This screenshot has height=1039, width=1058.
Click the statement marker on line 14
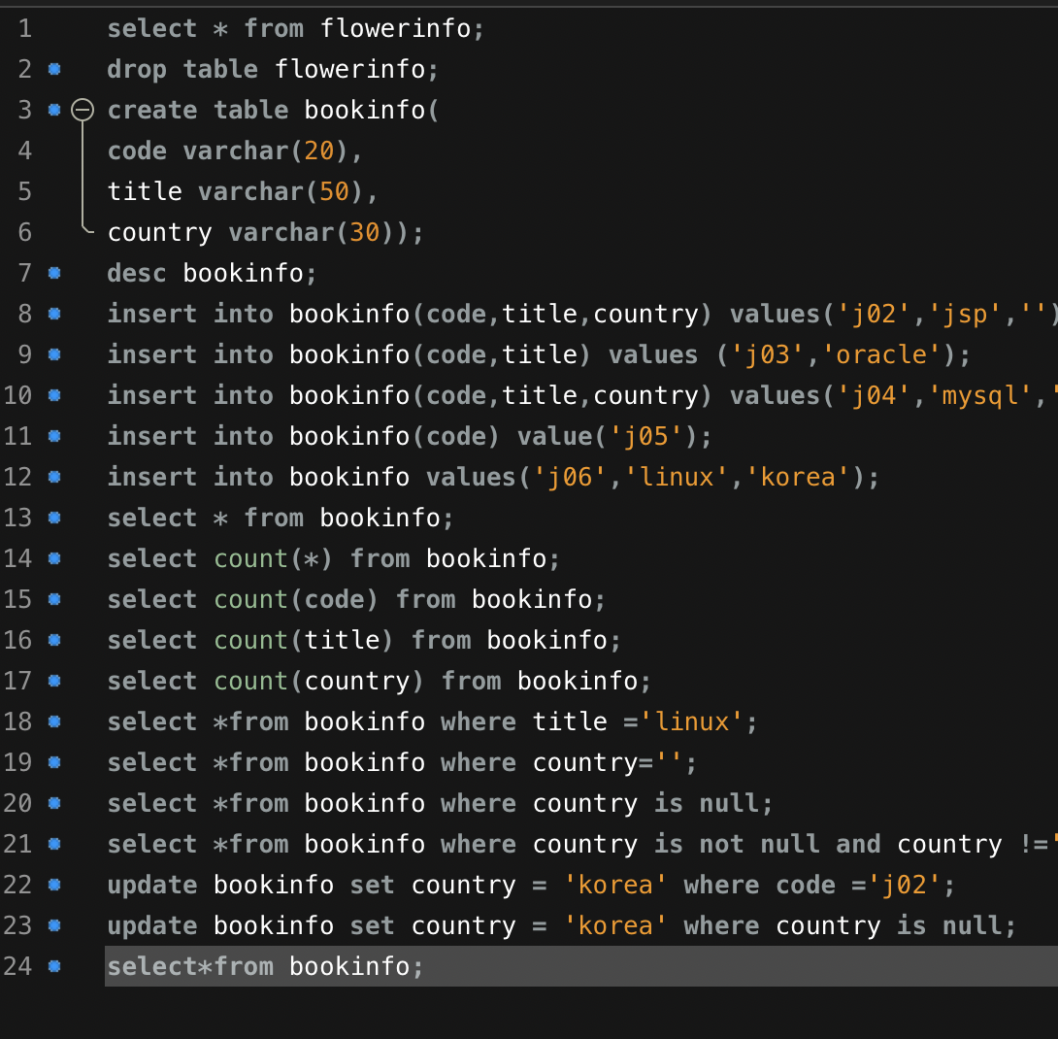point(54,558)
